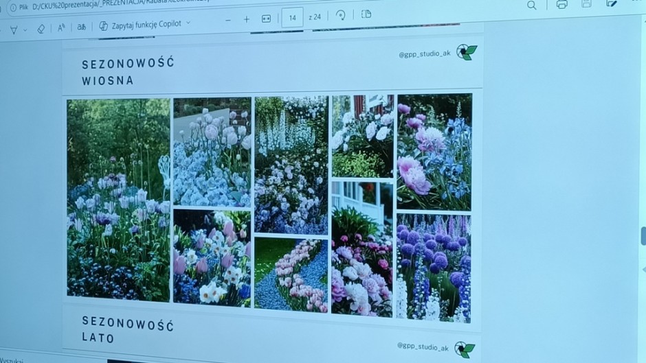
Task: Zoom in with the plus button
Action: [247, 19]
